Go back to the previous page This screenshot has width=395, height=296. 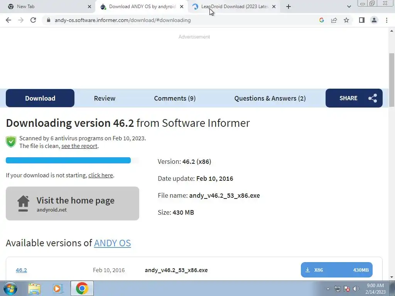click(8, 20)
